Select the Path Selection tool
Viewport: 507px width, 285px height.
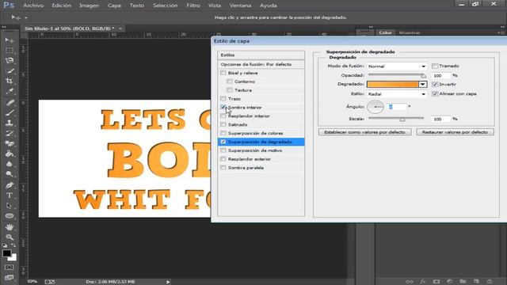point(9,206)
